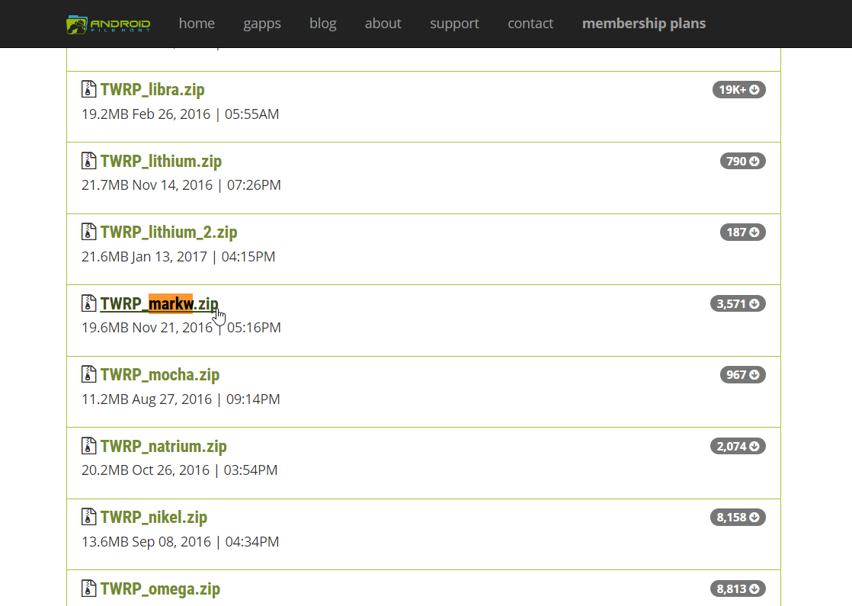Open TWRP_lithium_2.zip file link

click(168, 232)
